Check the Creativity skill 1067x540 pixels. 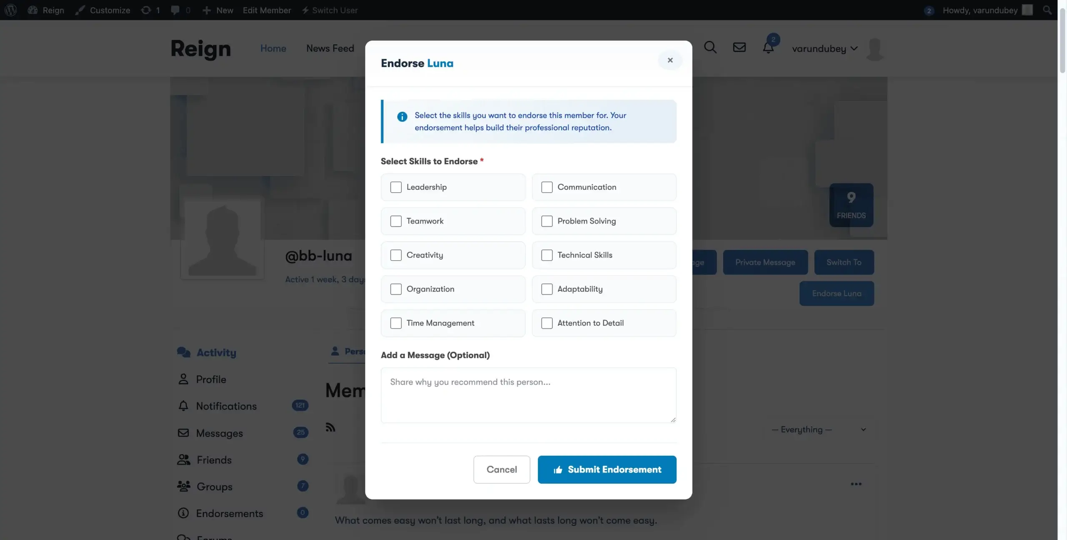click(x=396, y=255)
